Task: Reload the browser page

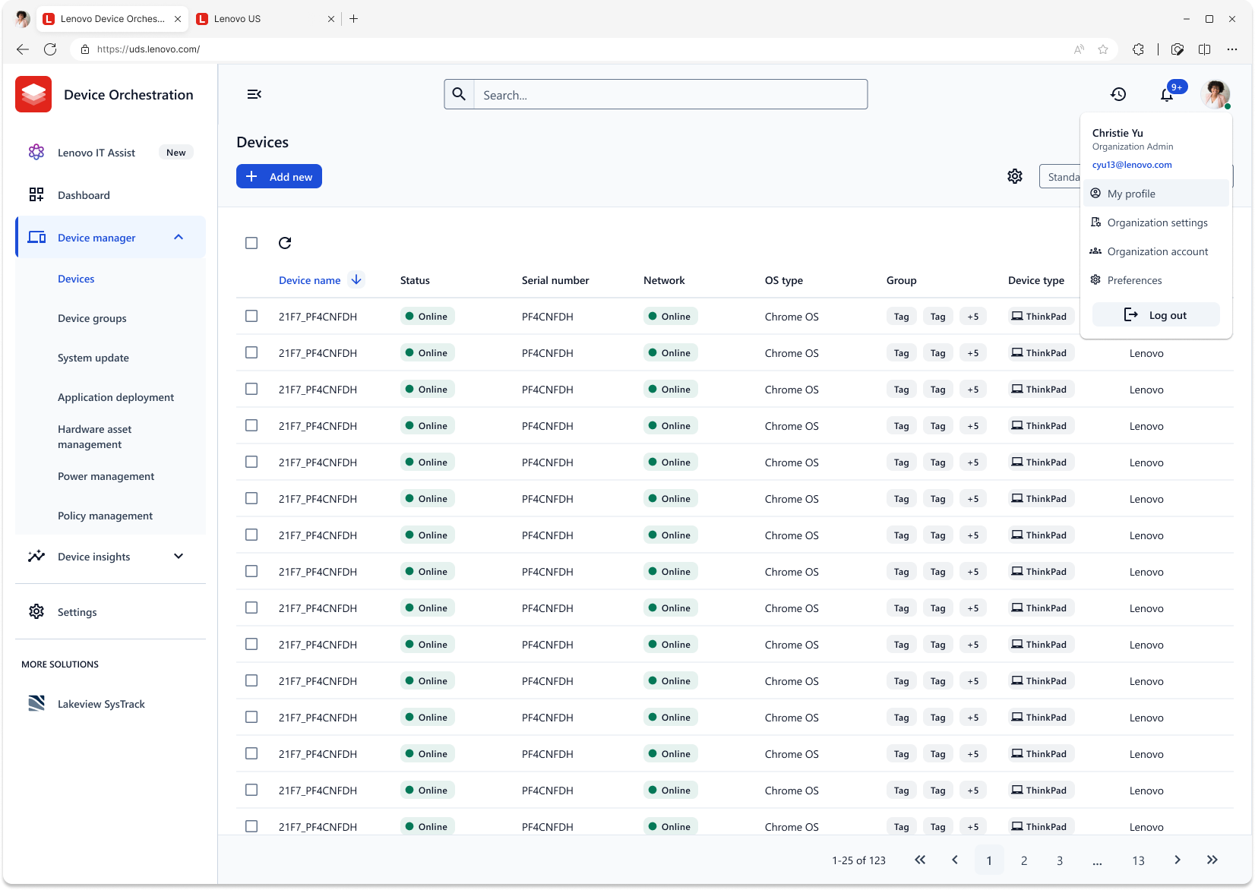Action: point(50,49)
